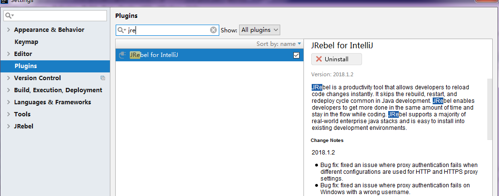Uninstall the JRebel for IntelliJ plugin
Viewport: 499px width, 196px height.
[x=336, y=59]
